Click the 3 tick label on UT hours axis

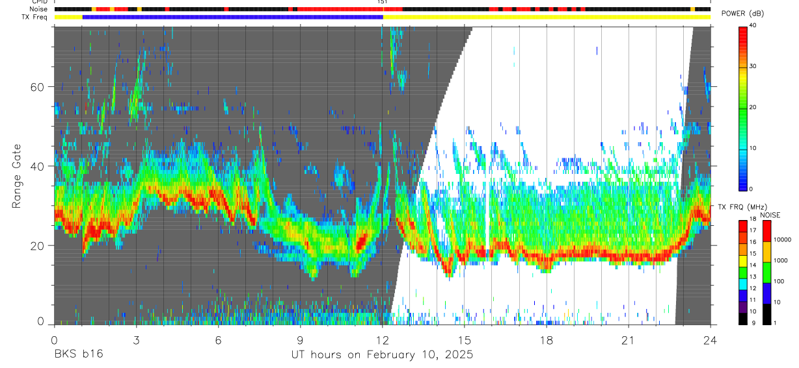tap(136, 340)
